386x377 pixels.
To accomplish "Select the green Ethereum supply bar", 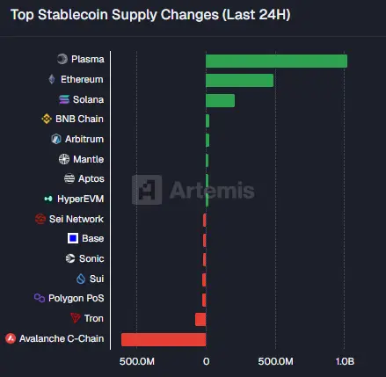I will pyautogui.click(x=239, y=80).
